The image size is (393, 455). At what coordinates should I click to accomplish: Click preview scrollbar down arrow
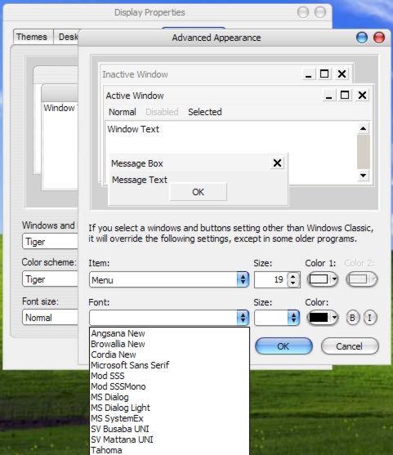(x=363, y=176)
